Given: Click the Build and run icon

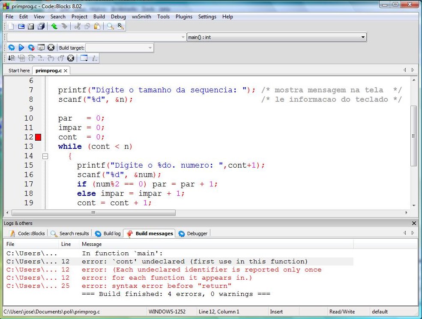Looking at the screenshot, I should (x=31, y=48).
